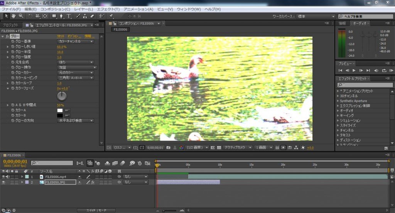The height and width of the screenshot is (213, 395).
Task: Open the コンポジション(C) menu
Action: coord(55,9)
